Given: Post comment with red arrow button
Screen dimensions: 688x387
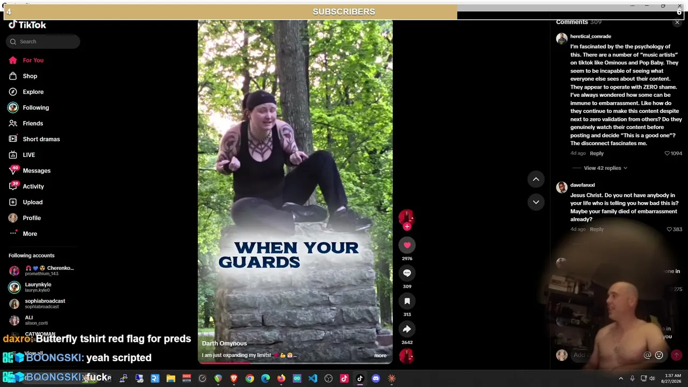Looking at the screenshot, I should 676,355.
